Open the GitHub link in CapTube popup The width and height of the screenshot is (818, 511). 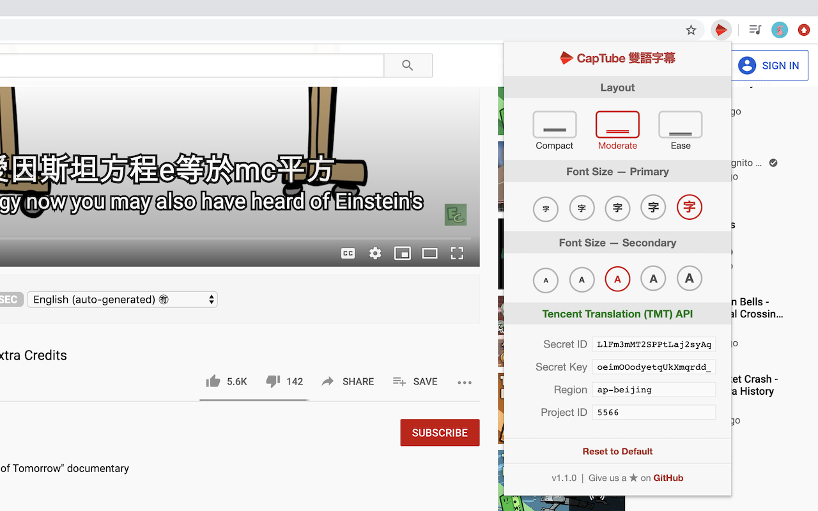(668, 478)
